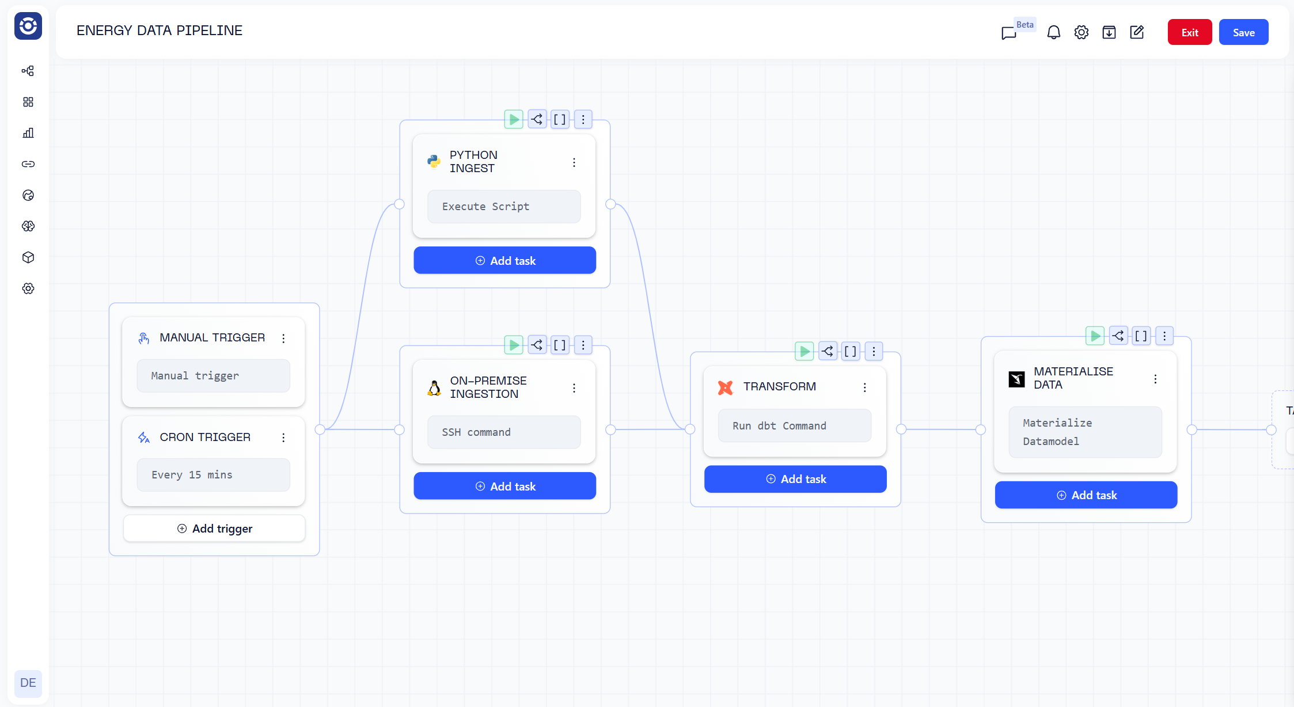Image resolution: width=1294 pixels, height=707 pixels.
Task: Click the Save button
Action: [x=1243, y=33]
